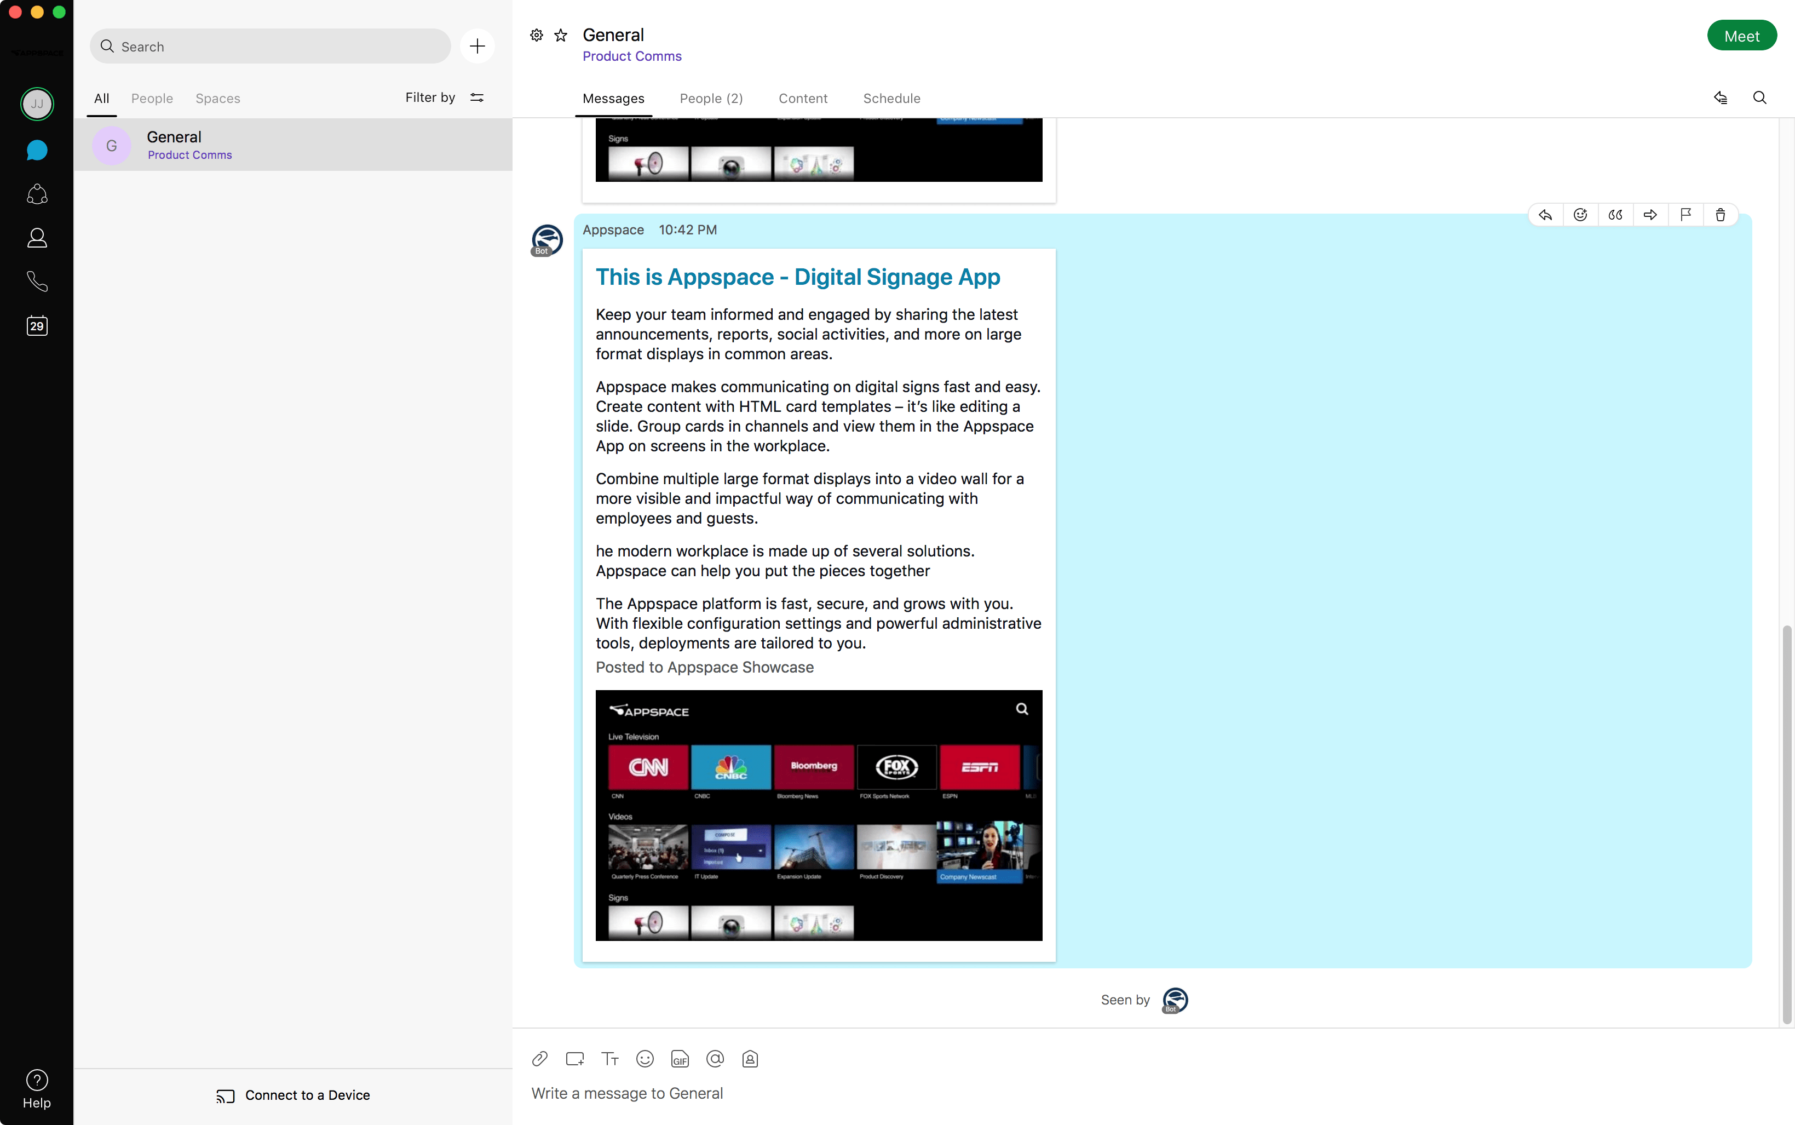This screenshot has width=1795, height=1125.
Task: Open the emoji picker in the compose bar
Action: [644, 1058]
